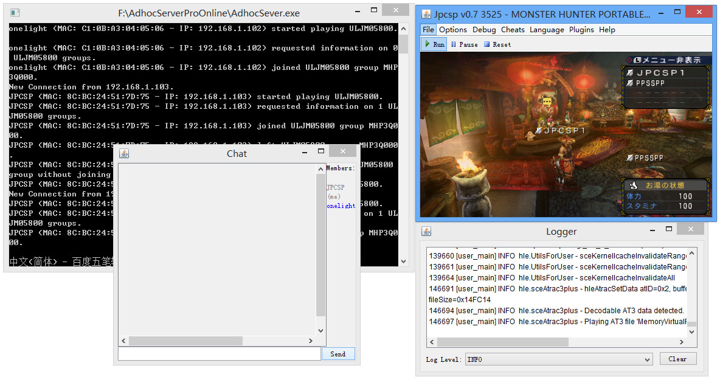Image resolution: width=720 pixels, height=388 pixels.
Task: Pause the emulator
Action: (464, 44)
